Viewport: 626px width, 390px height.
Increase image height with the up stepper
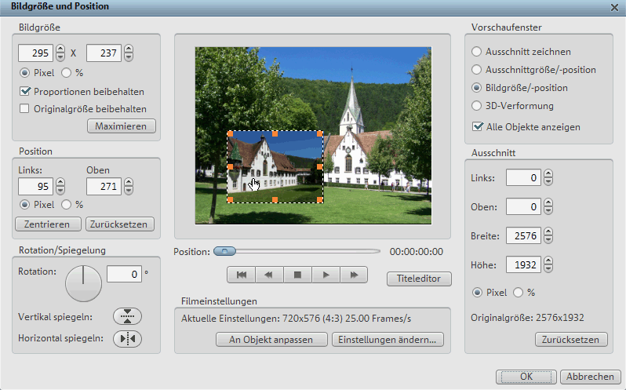(129, 49)
